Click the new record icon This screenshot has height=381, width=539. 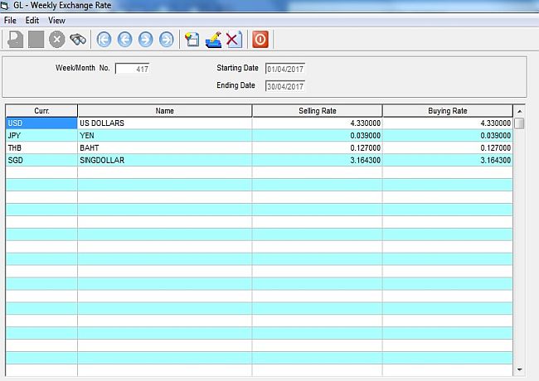(193, 39)
